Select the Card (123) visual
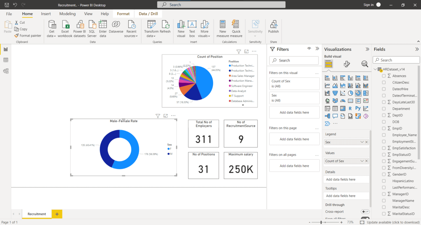 [350, 101]
